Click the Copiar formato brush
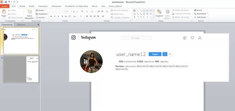235x111 pixels. [x=16, y=18]
